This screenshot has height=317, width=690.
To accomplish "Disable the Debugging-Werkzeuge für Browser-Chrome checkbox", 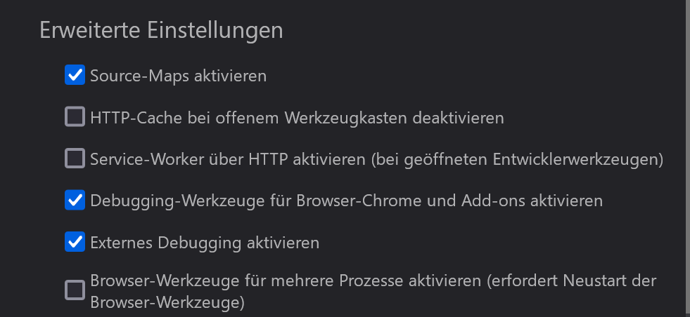I will click(x=75, y=201).
